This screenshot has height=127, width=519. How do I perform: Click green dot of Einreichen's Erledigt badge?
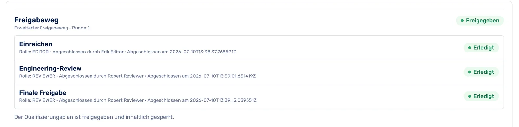(469, 48)
